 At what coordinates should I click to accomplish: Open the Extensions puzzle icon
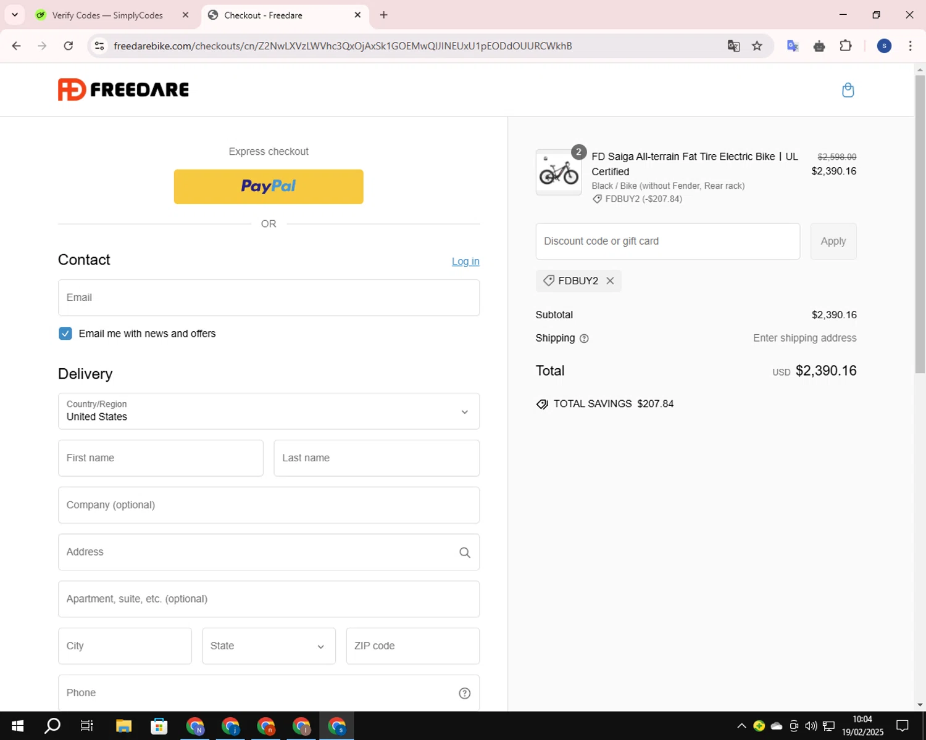(846, 46)
